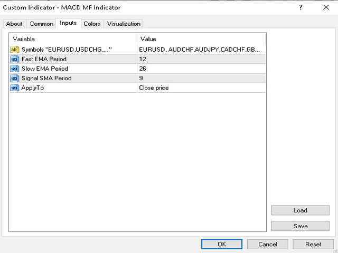Viewport: 338px width, 253px height.
Task: Click the integer icon beside Signal SMA Period
Action: click(14, 78)
